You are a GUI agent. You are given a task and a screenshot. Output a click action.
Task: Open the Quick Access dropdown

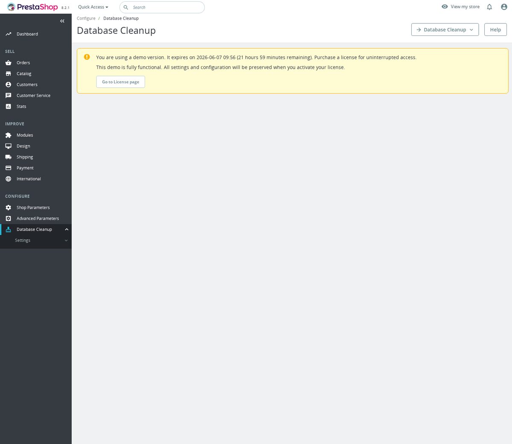pyautogui.click(x=93, y=7)
